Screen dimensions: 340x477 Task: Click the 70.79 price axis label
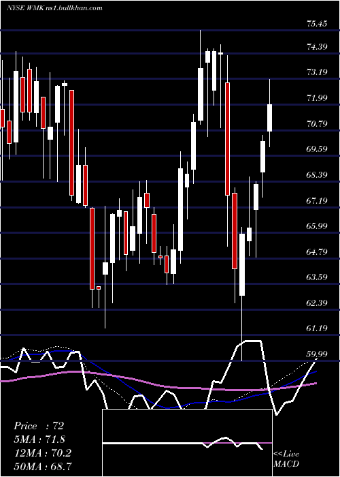coord(317,123)
